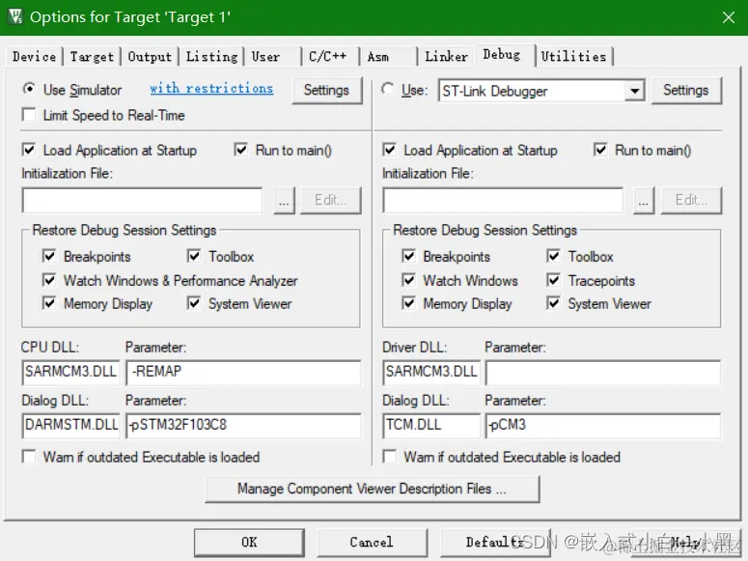Open the Output tab
The image size is (748, 561).
(x=150, y=57)
